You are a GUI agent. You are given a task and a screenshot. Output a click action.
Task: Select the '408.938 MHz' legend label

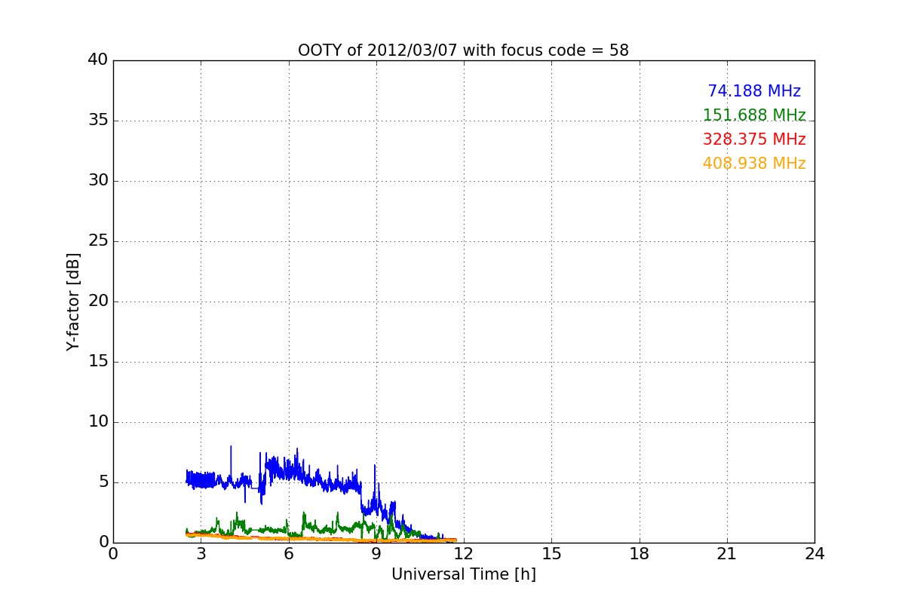pyautogui.click(x=754, y=164)
